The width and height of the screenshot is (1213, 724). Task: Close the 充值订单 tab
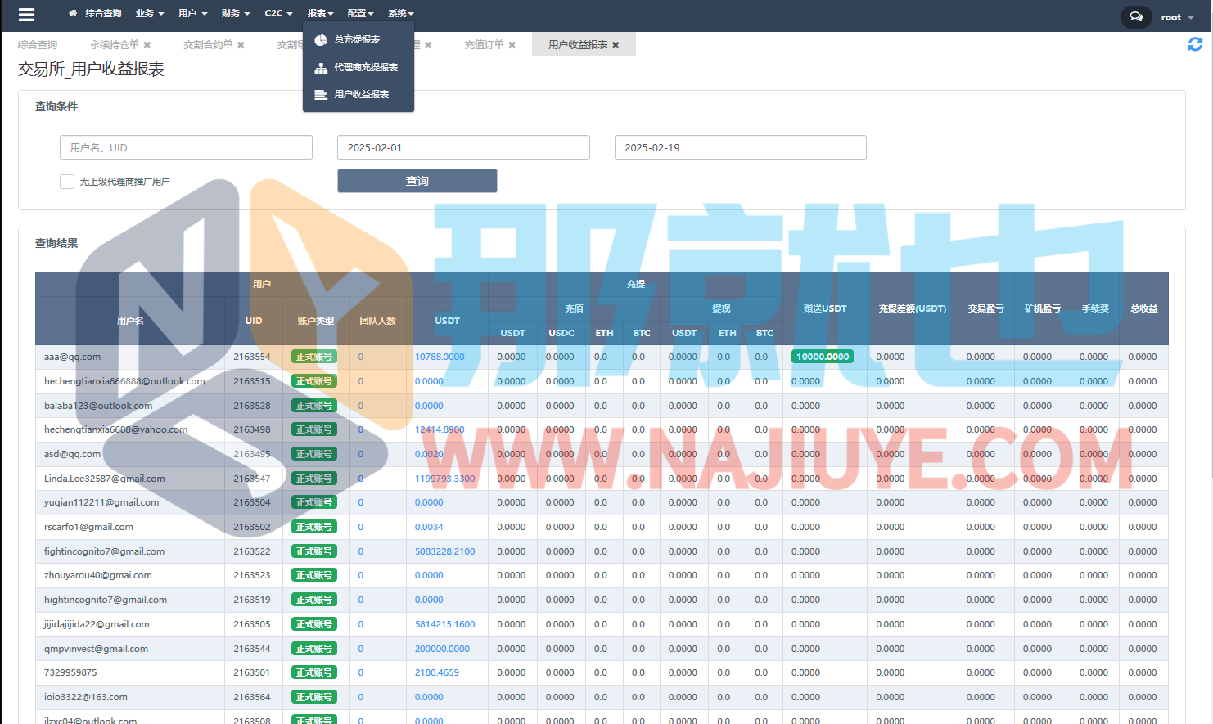pos(512,45)
